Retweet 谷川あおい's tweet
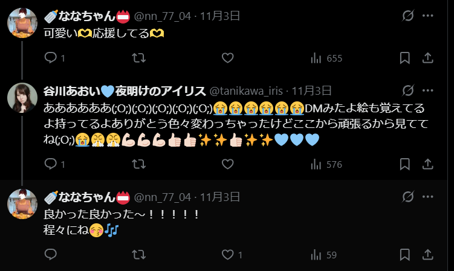The height and width of the screenshot is (271, 454). pos(138,164)
